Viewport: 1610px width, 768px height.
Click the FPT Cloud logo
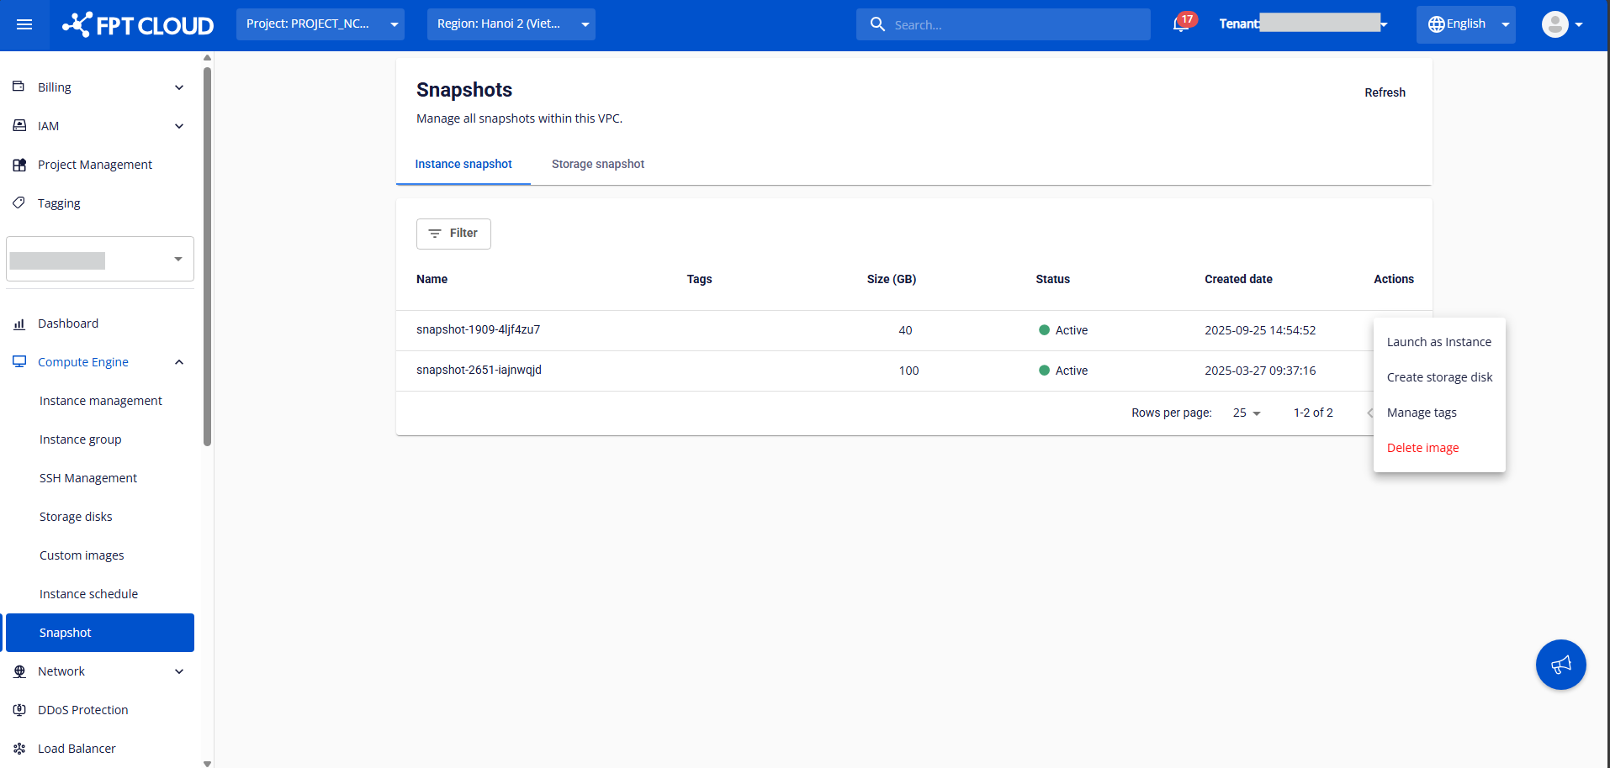139,25
